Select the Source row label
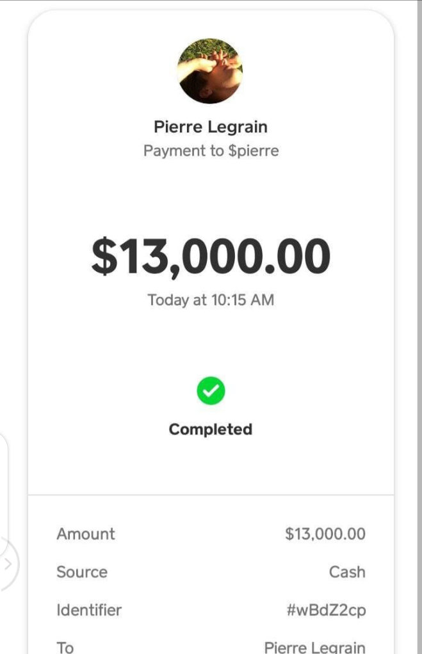Screen dimensions: 422x654 [x=82, y=572]
